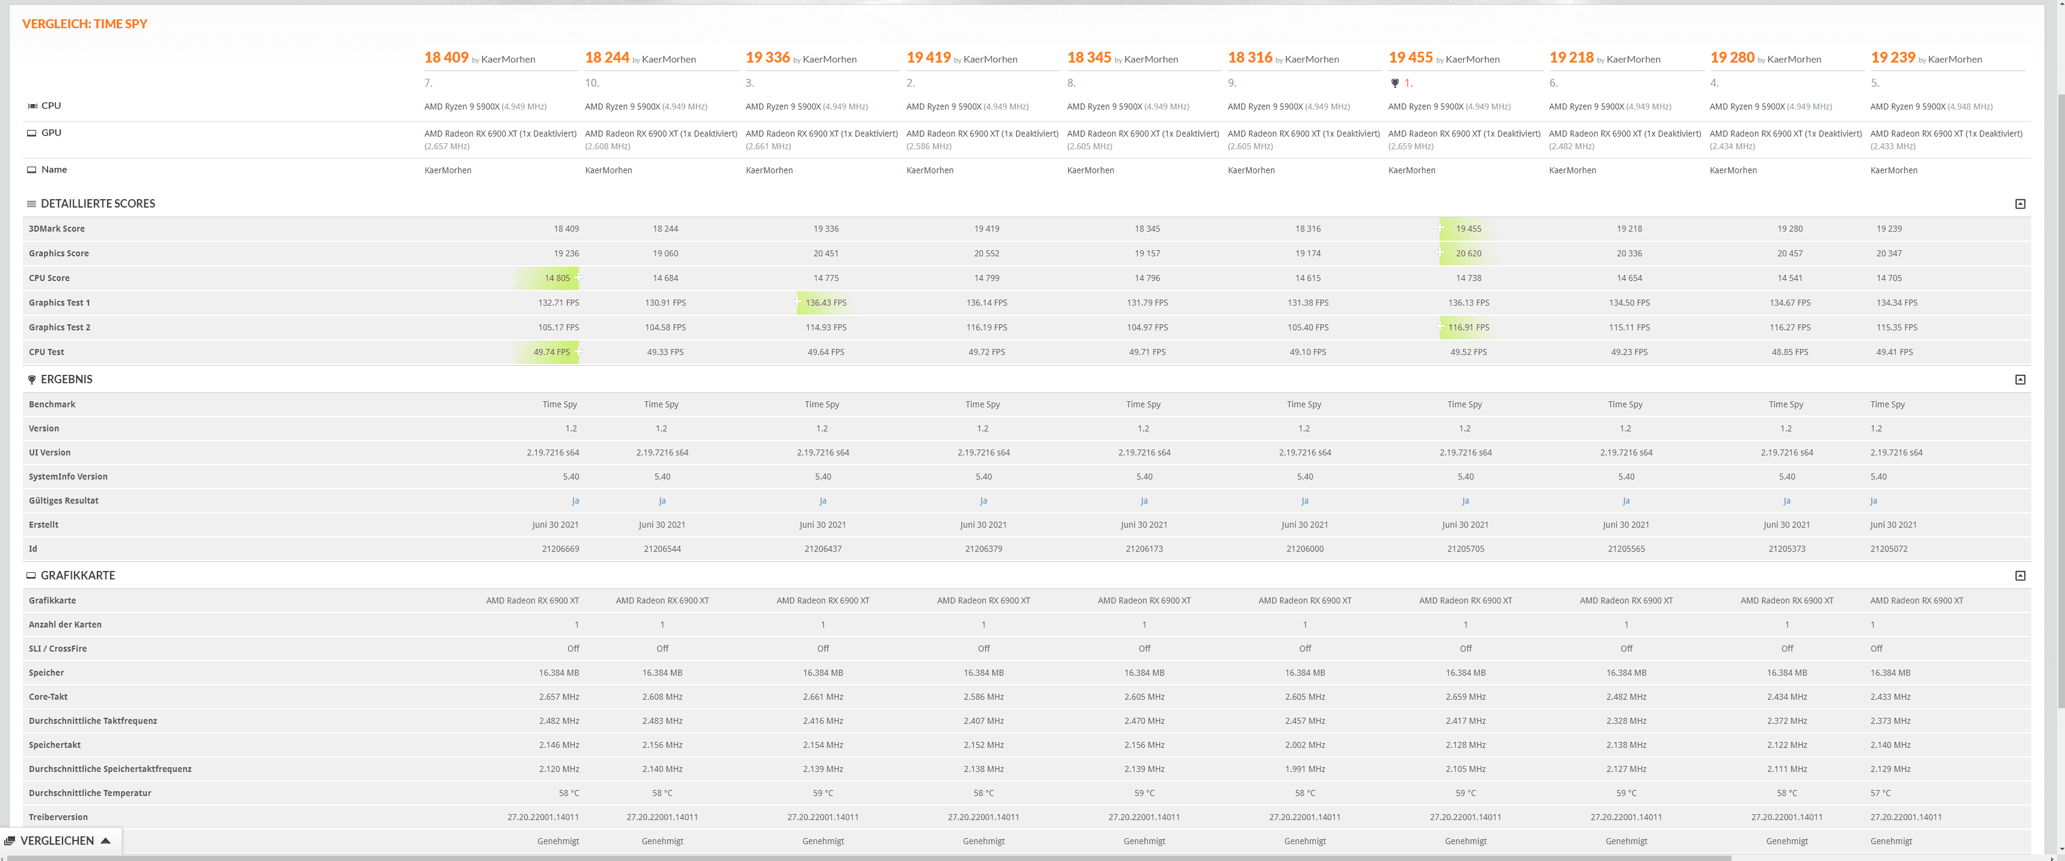Open the 19 336 score result
The height and width of the screenshot is (861, 2065).
click(767, 58)
